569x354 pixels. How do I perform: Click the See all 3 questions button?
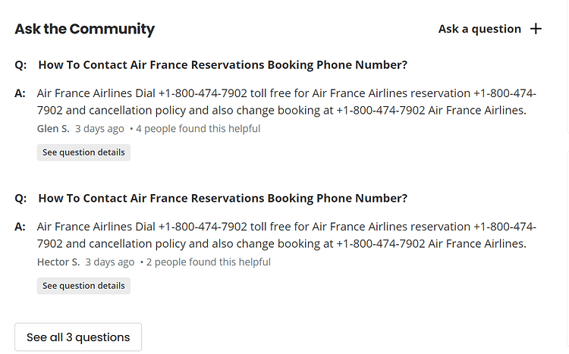[78, 337]
